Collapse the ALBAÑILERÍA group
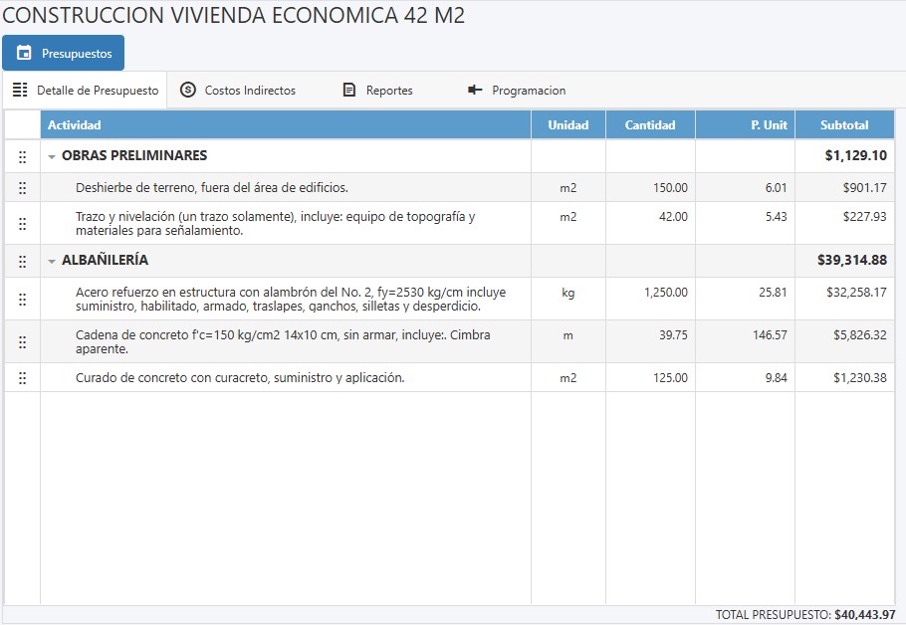Screen dimensions: 906x625 52,262
